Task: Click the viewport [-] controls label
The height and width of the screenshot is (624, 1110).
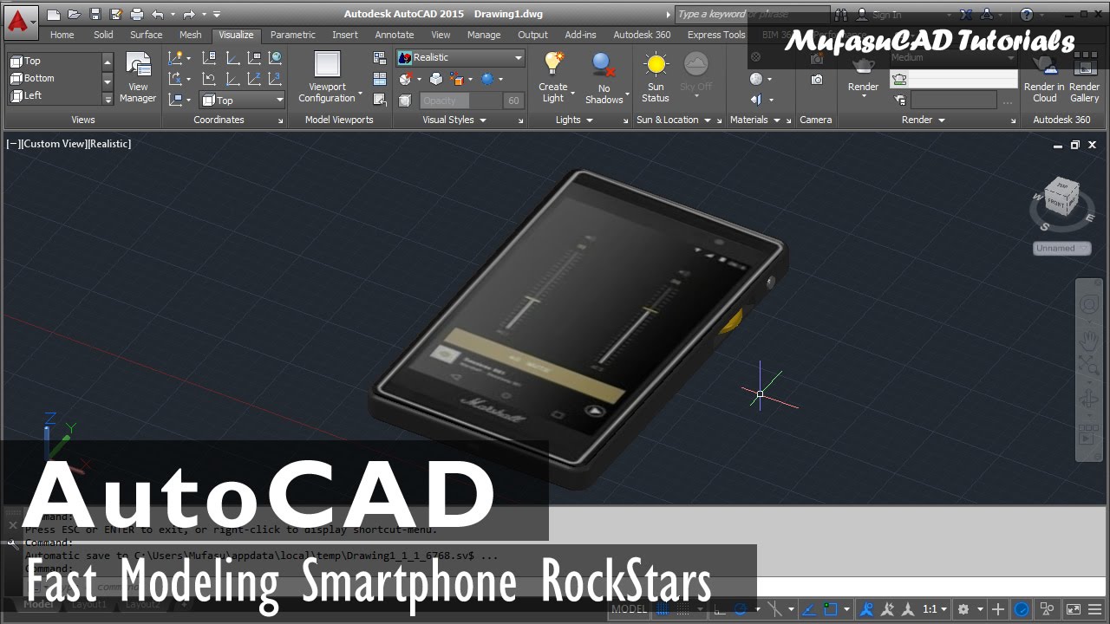Action: click(x=13, y=144)
